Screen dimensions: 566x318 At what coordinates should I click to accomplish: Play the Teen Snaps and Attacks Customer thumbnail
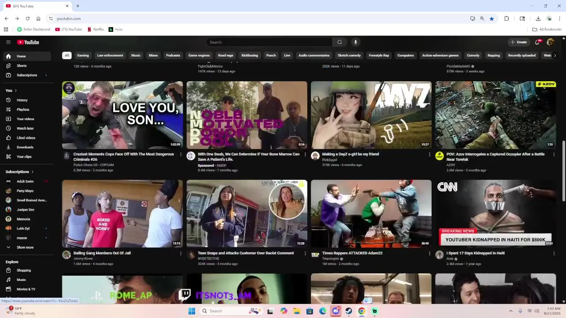pyautogui.click(x=247, y=213)
